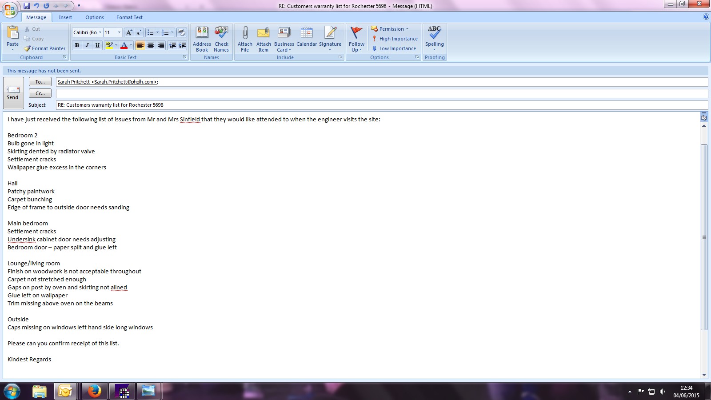Click the To... recipients button
The image size is (711, 400).
tap(40, 82)
